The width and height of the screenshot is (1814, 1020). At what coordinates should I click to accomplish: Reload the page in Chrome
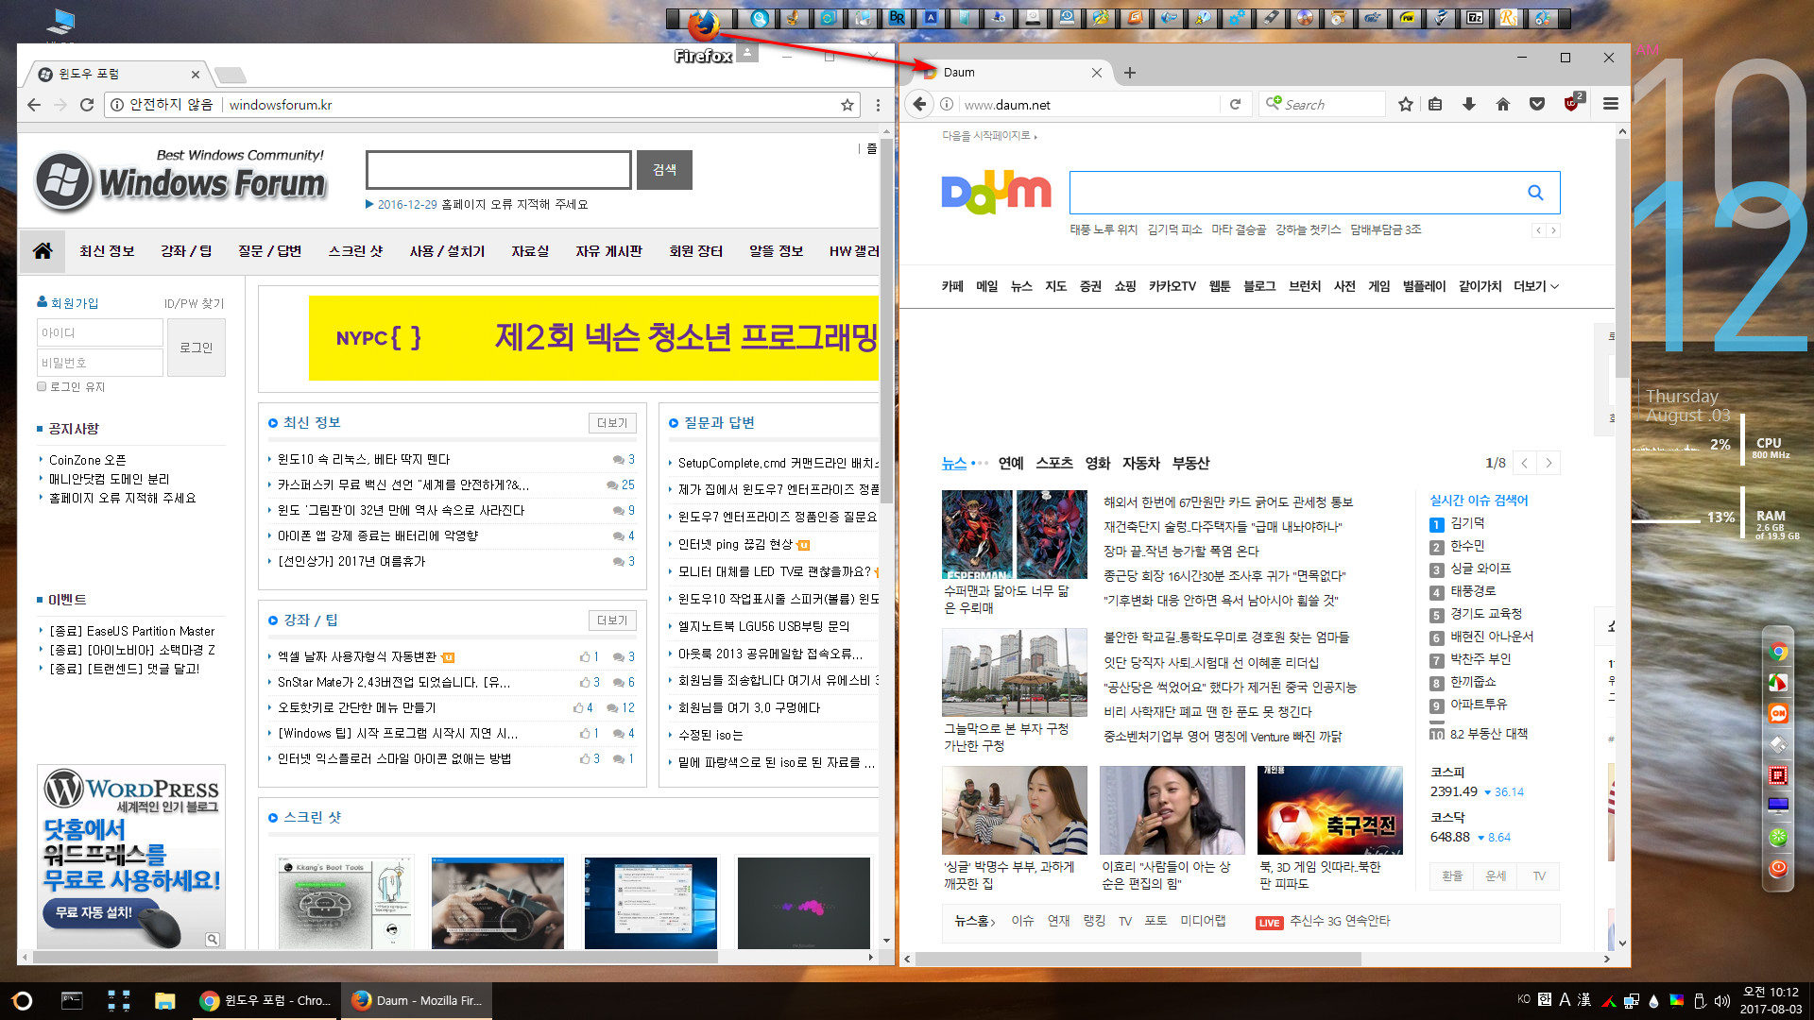(x=87, y=105)
